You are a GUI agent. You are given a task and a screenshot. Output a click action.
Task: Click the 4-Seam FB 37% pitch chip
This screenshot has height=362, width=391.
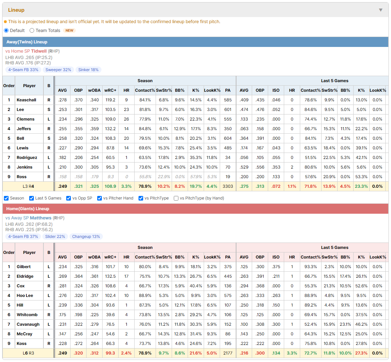point(23,236)
